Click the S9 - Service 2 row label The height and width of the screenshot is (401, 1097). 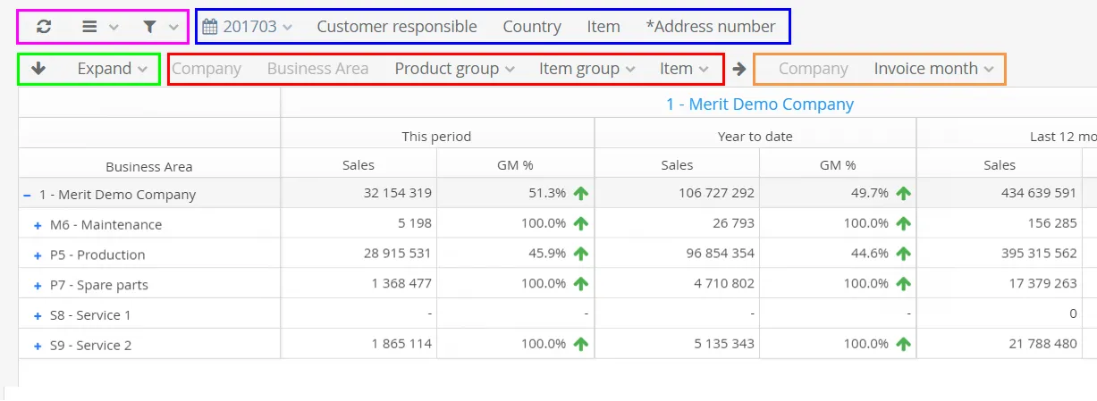tap(90, 345)
